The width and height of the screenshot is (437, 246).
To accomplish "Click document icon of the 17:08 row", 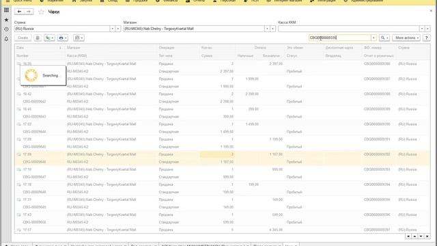I will click(x=18, y=139).
